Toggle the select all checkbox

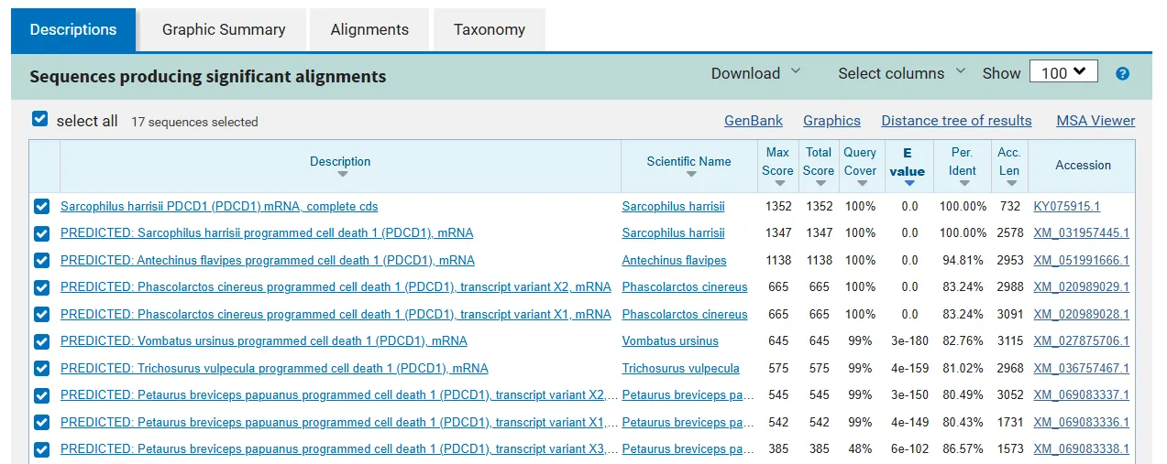pos(39,119)
